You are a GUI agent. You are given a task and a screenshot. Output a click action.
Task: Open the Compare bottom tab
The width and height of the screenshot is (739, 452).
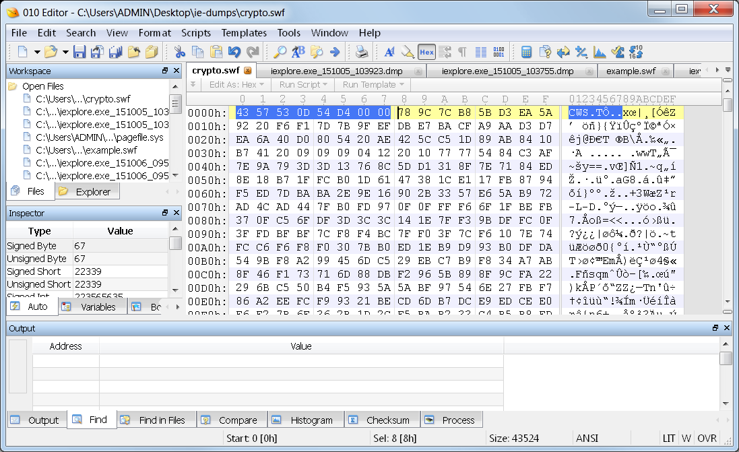[232, 420]
